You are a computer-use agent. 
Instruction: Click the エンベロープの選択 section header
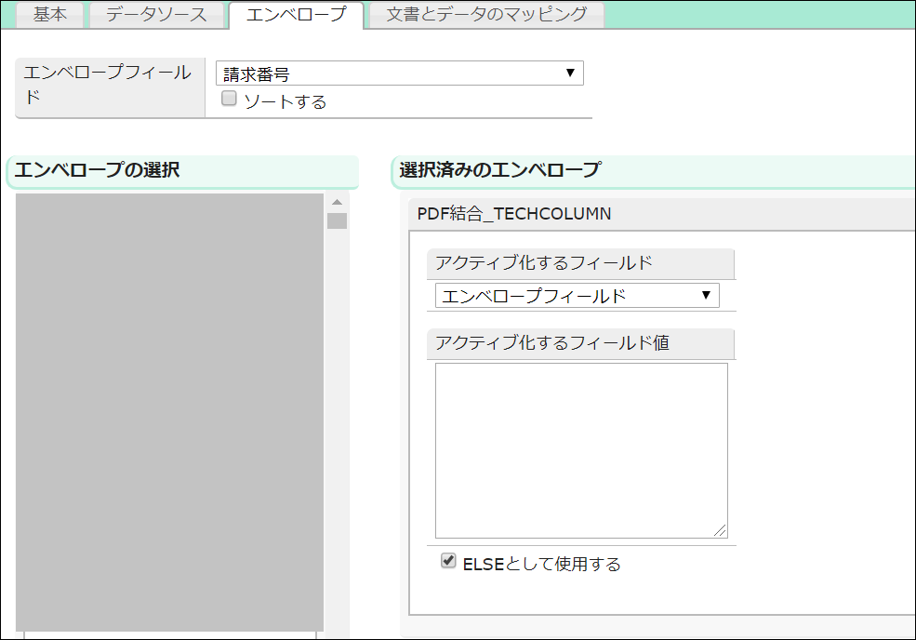coord(98,170)
